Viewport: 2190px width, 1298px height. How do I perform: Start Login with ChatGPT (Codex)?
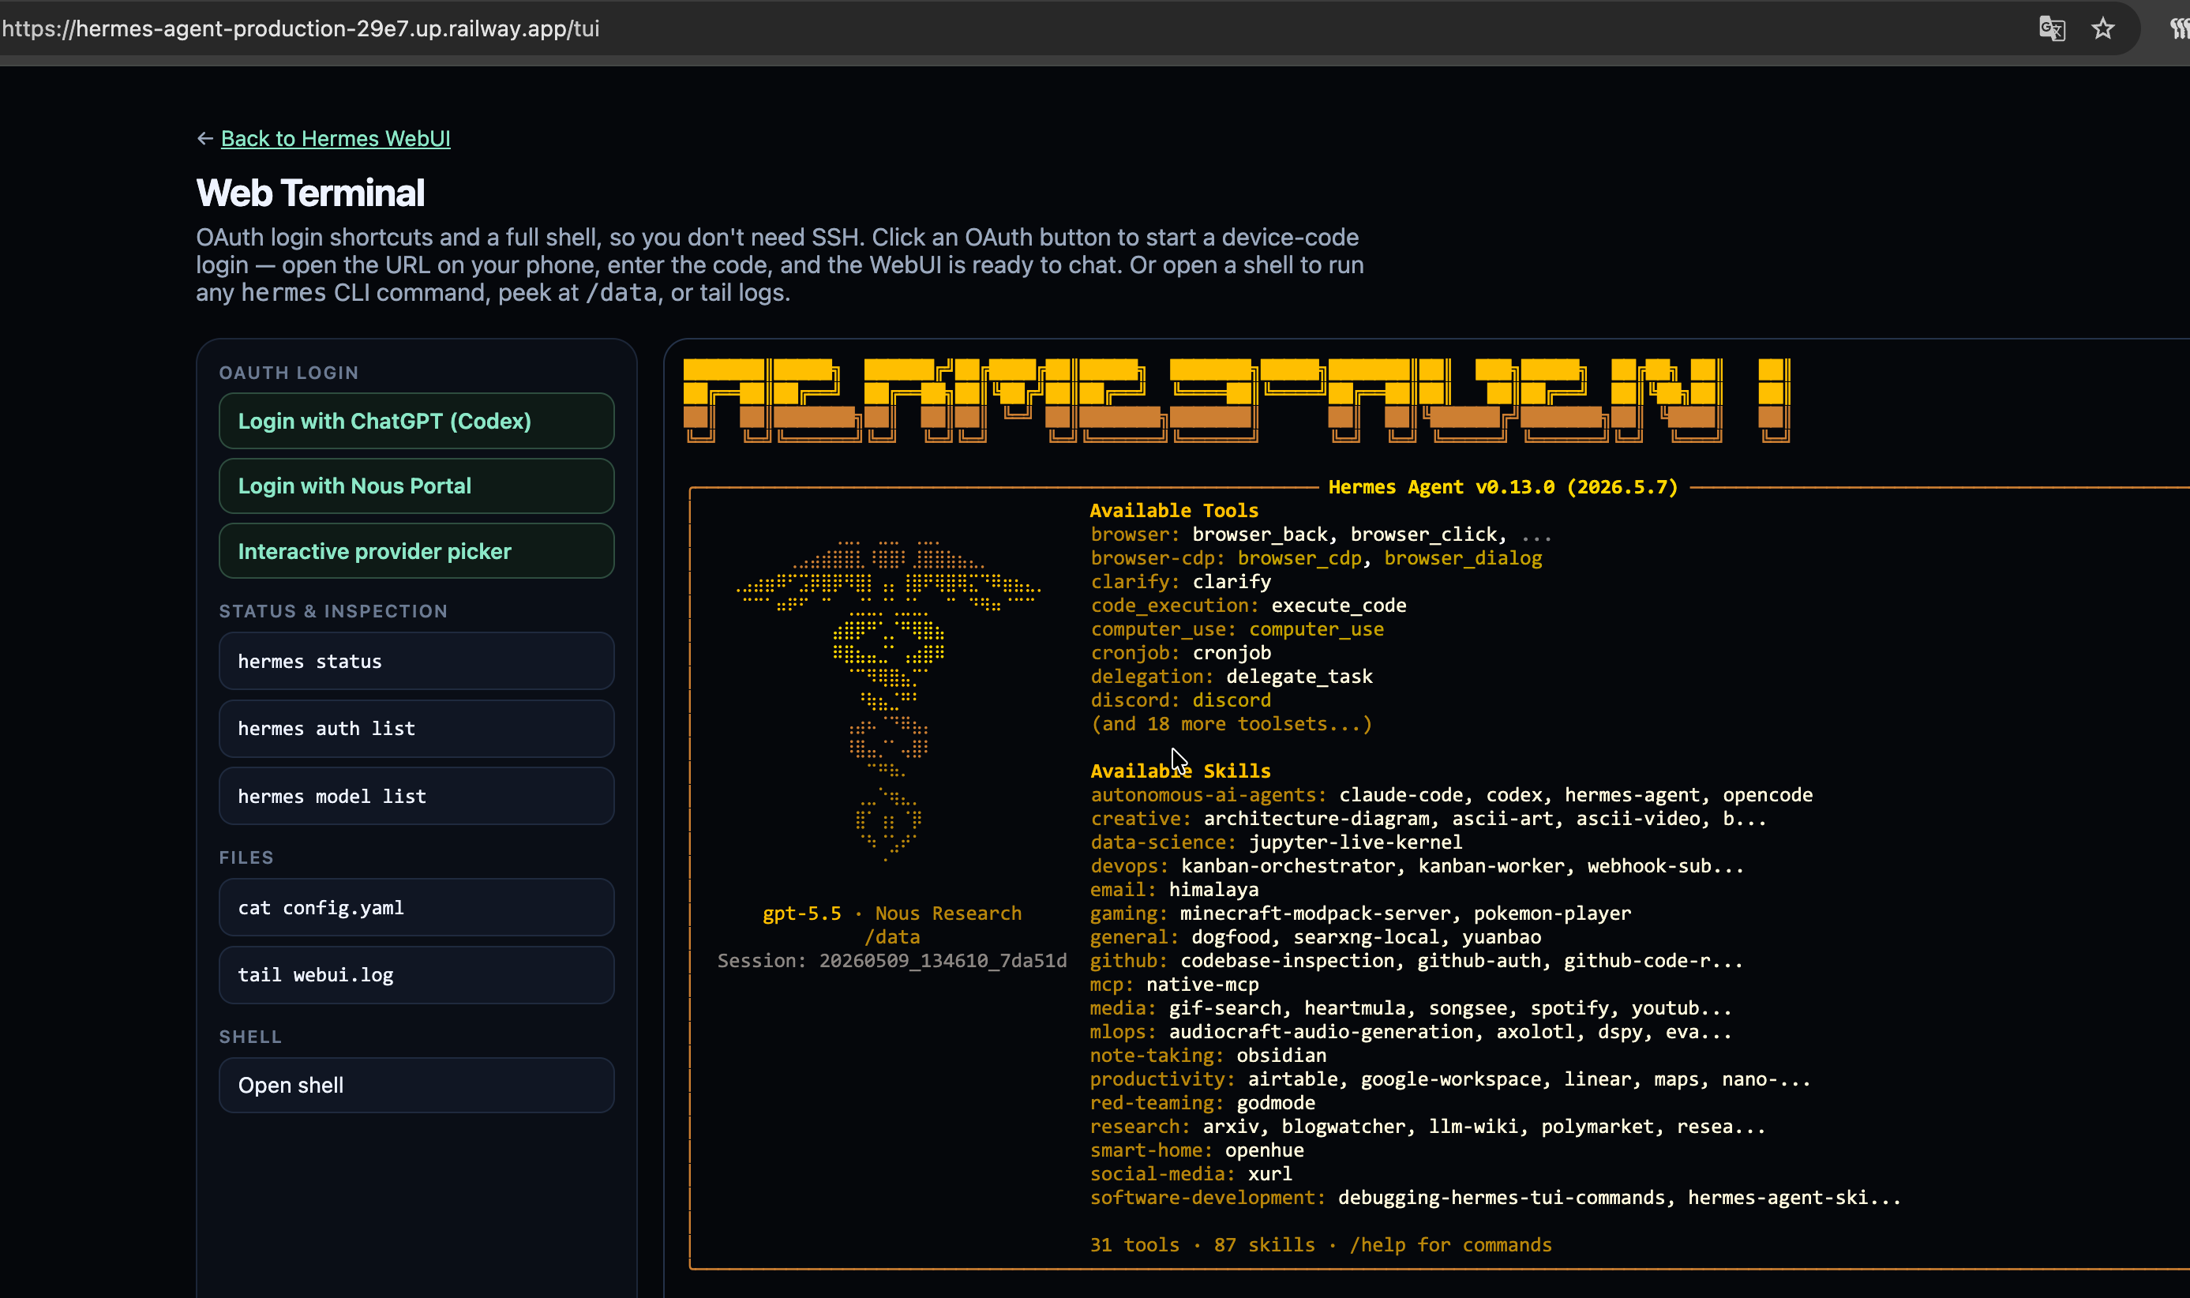tap(416, 421)
